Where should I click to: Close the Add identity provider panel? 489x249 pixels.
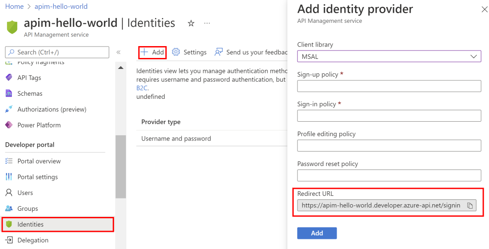point(484,10)
